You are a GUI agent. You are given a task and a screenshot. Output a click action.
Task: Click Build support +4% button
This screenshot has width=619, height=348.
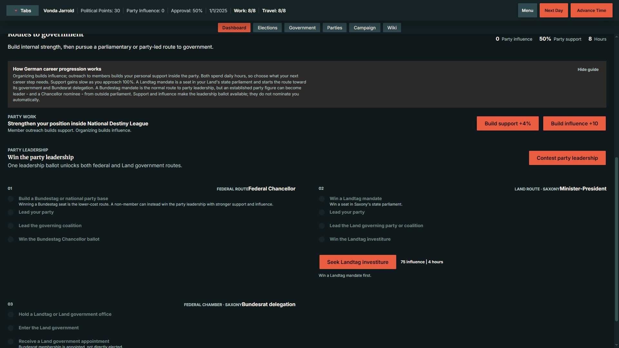(x=507, y=123)
